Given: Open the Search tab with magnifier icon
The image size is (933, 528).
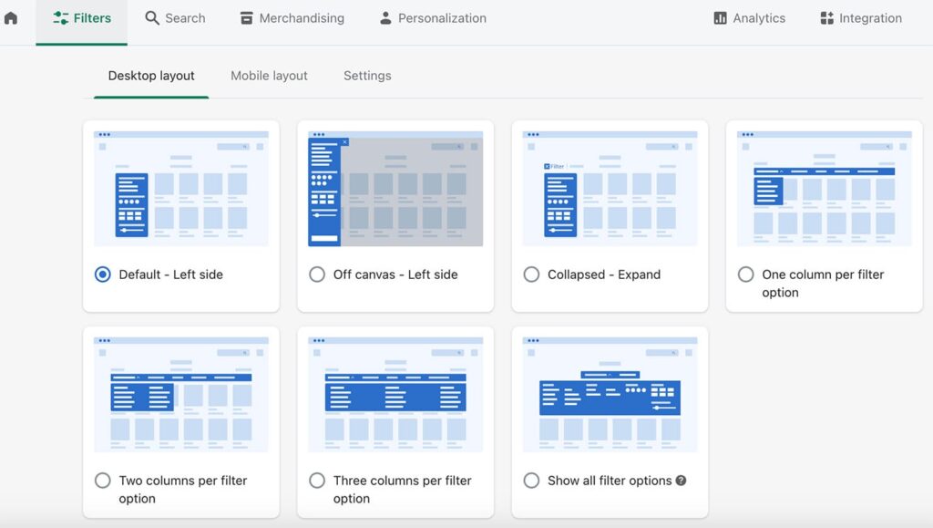Looking at the screenshot, I should point(175,18).
